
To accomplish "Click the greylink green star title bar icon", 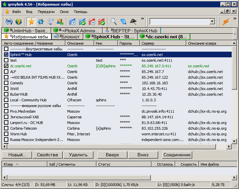I will [5, 4].
